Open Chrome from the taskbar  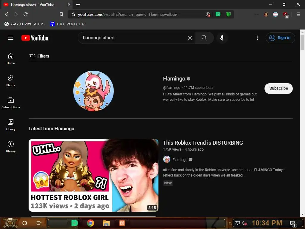pos(91,223)
